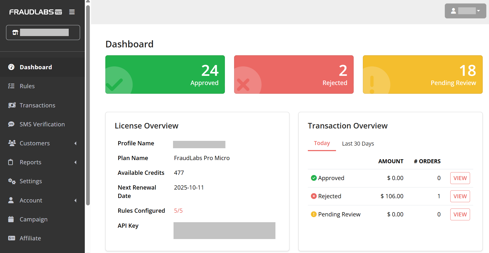The image size is (489, 253).
Task: Click the sidebar vertical scrollbar
Action: click(88, 105)
